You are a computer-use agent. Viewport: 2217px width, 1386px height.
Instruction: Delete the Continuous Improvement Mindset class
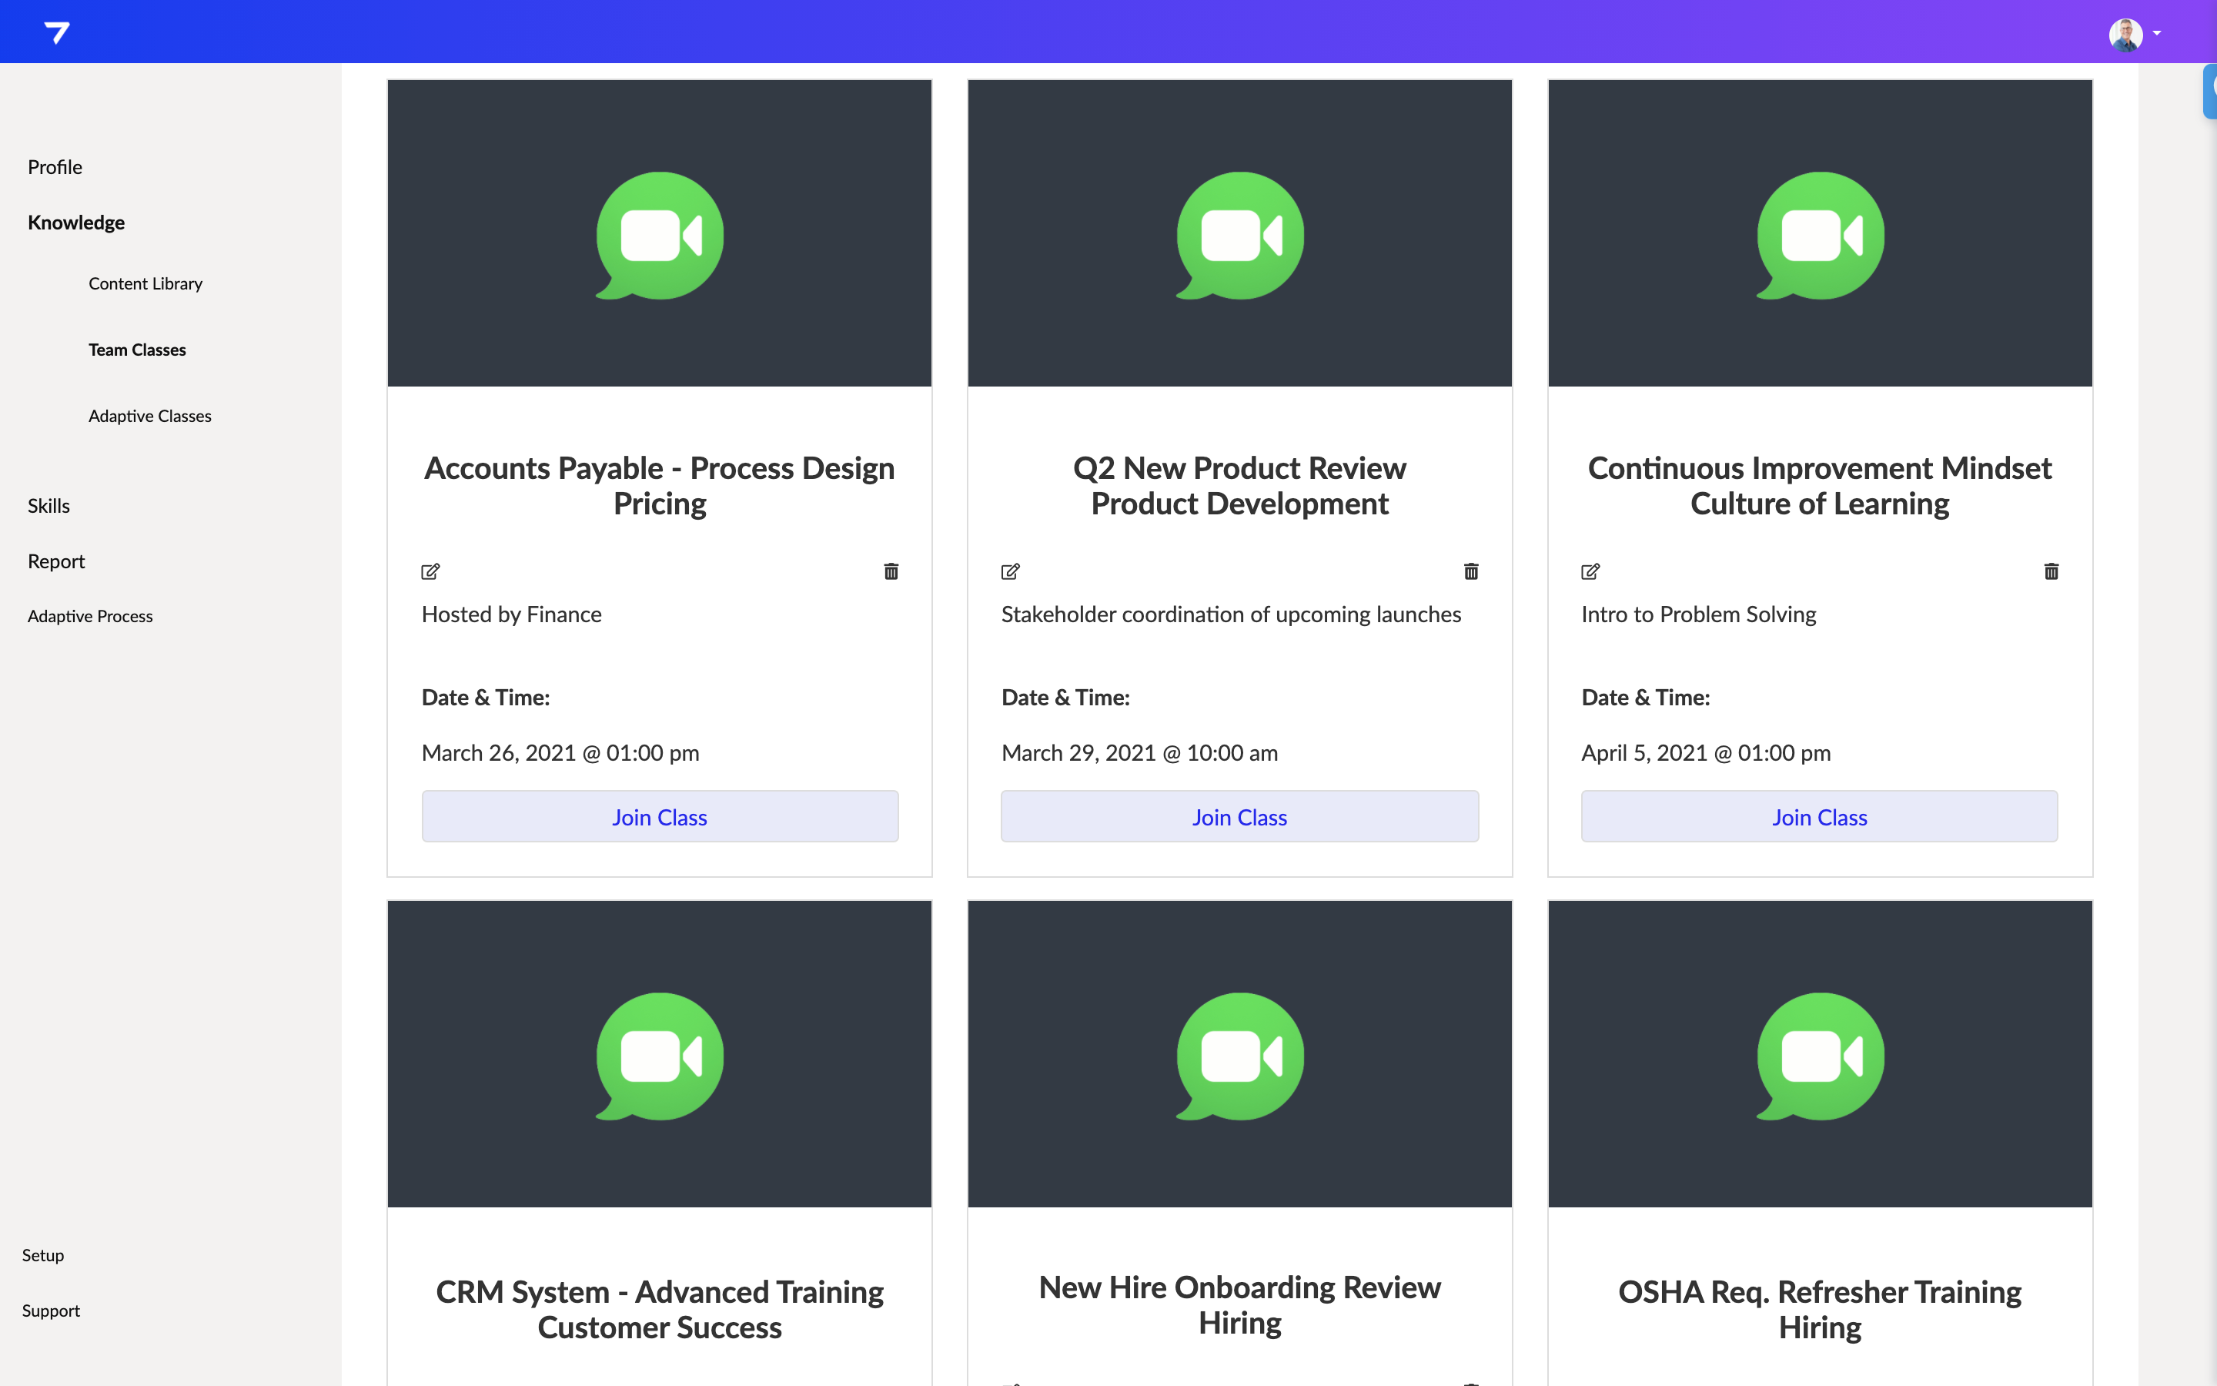tap(2051, 572)
